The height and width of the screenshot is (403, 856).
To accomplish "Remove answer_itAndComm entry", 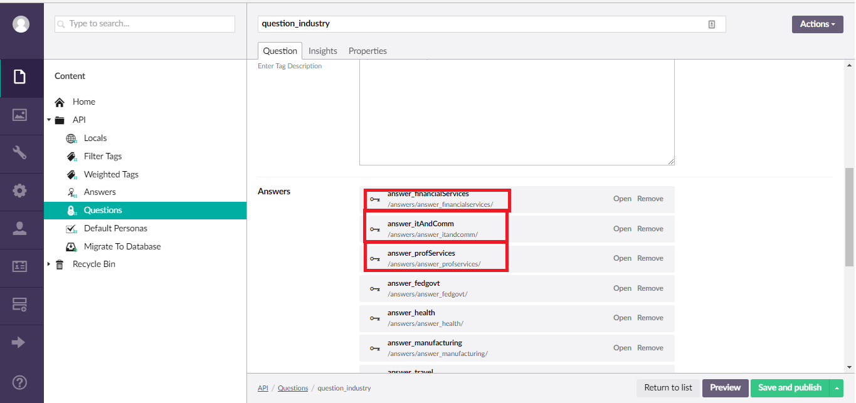I will 650,229.
